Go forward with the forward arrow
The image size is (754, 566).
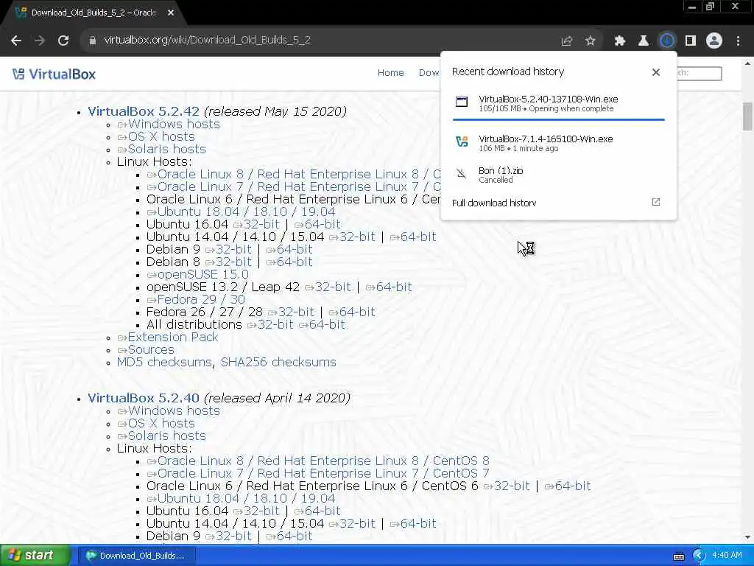[x=40, y=41]
